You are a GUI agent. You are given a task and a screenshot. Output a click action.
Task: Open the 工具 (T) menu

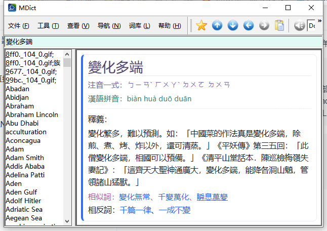[x=48, y=26]
